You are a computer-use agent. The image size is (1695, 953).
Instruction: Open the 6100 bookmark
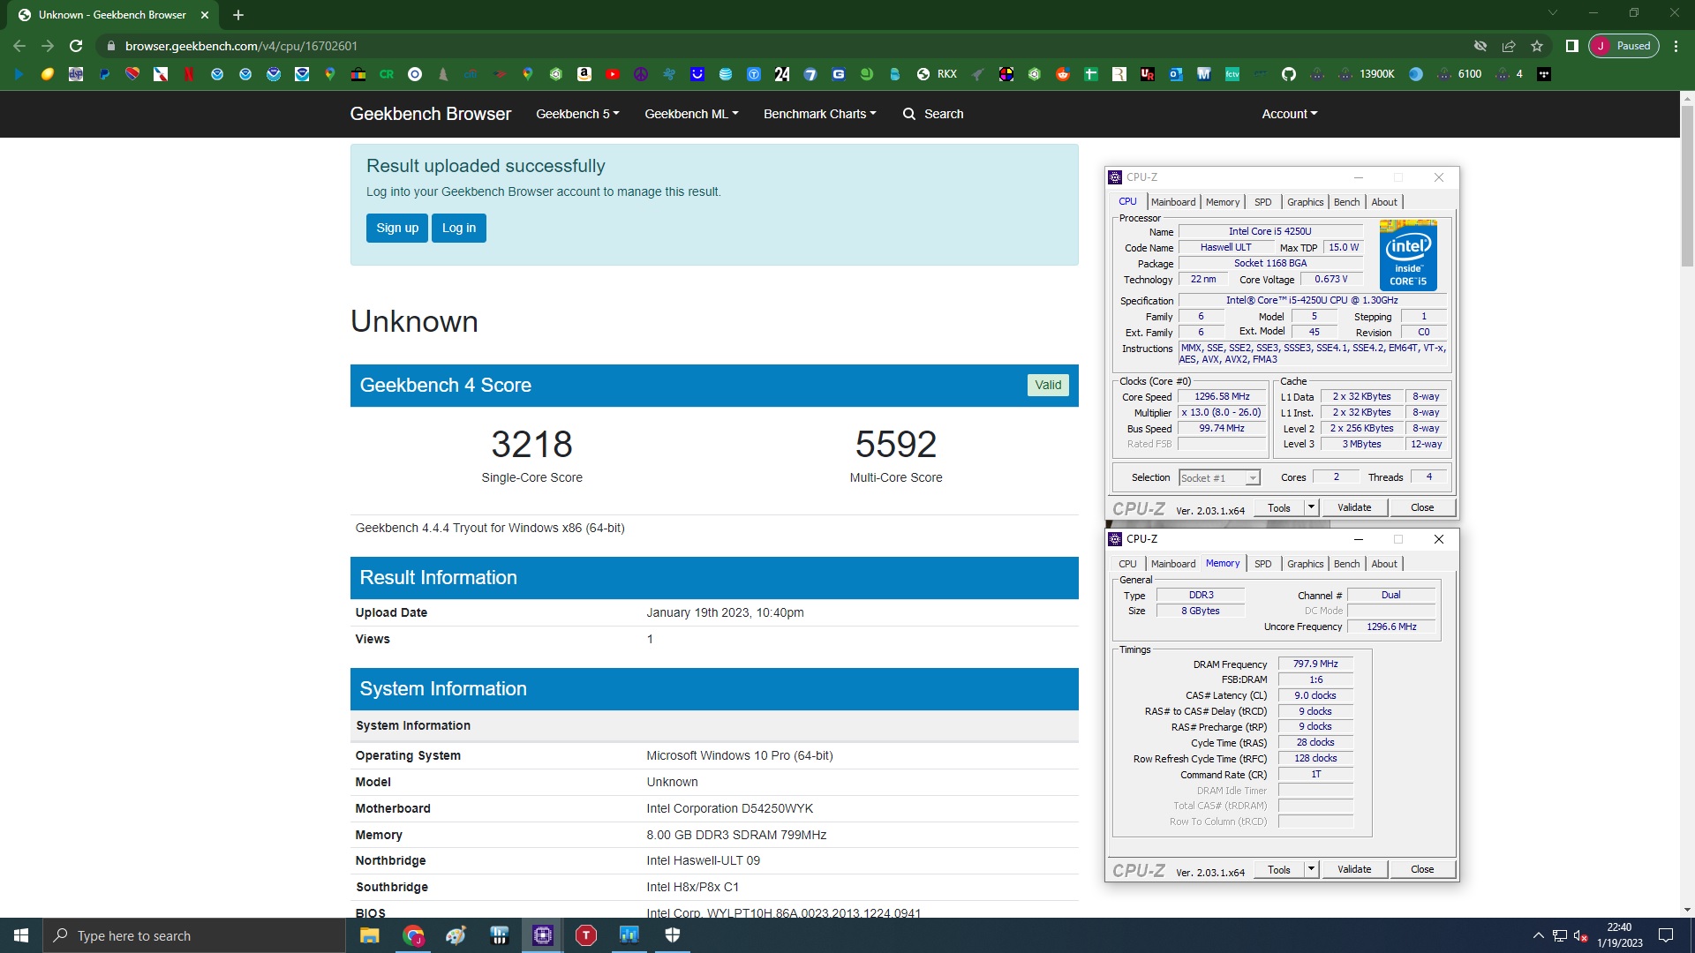pyautogui.click(x=1459, y=74)
